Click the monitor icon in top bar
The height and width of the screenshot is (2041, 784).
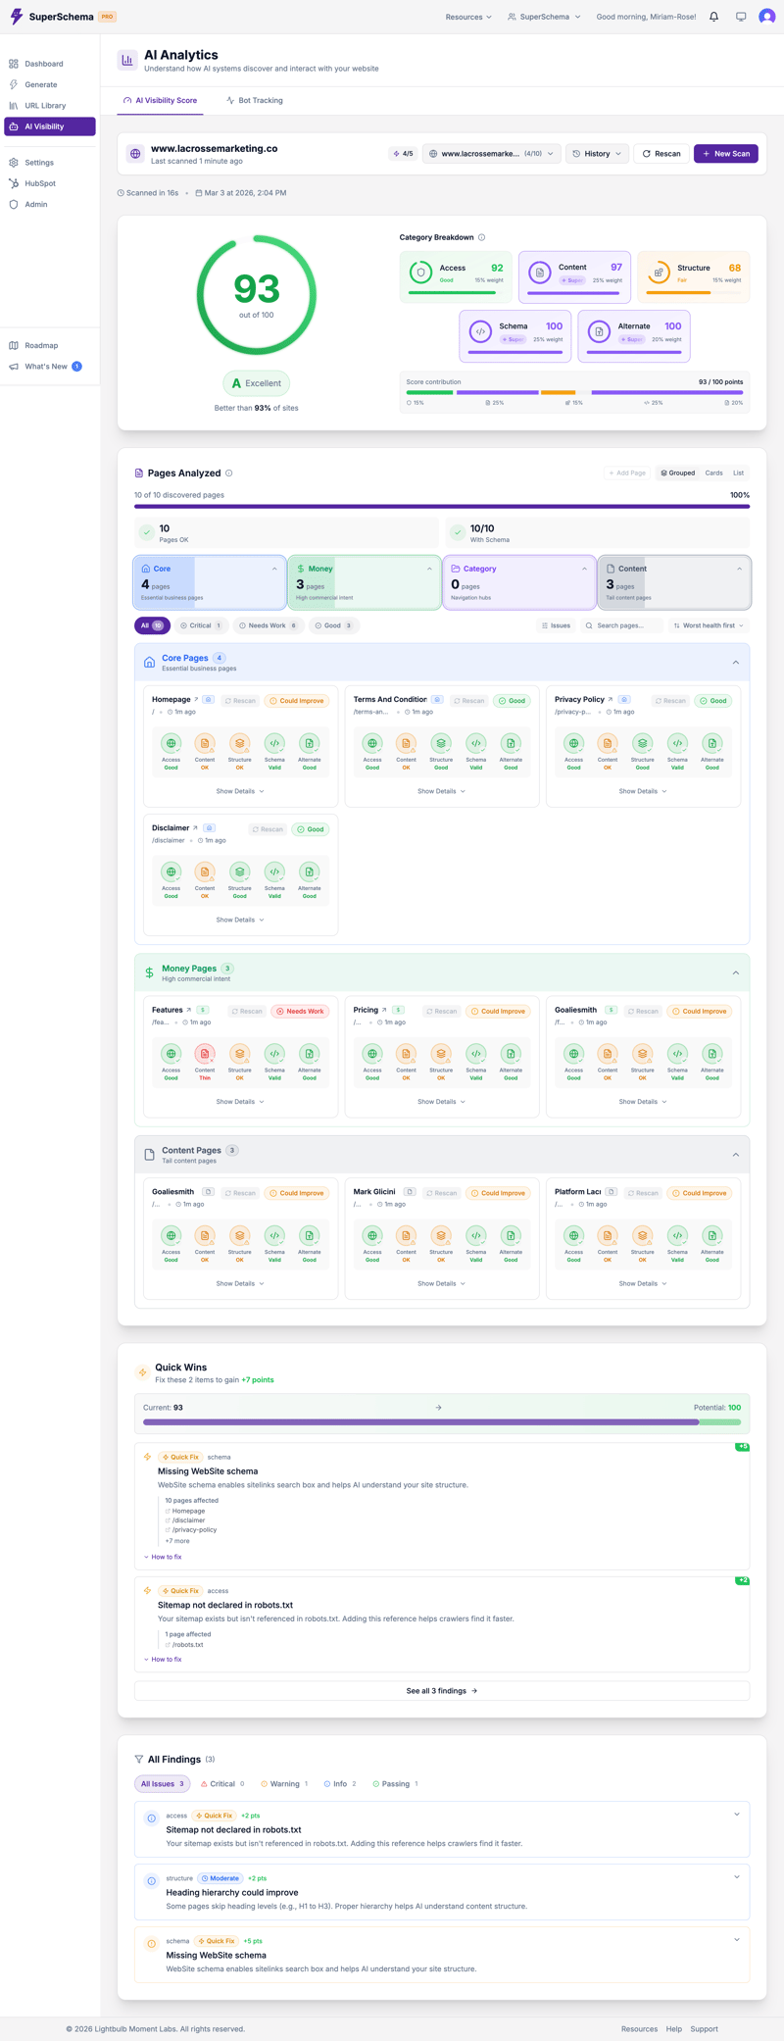741,17
